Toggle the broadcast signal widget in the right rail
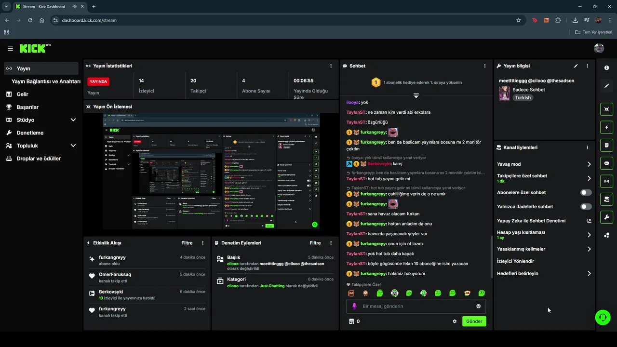 [607, 181]
